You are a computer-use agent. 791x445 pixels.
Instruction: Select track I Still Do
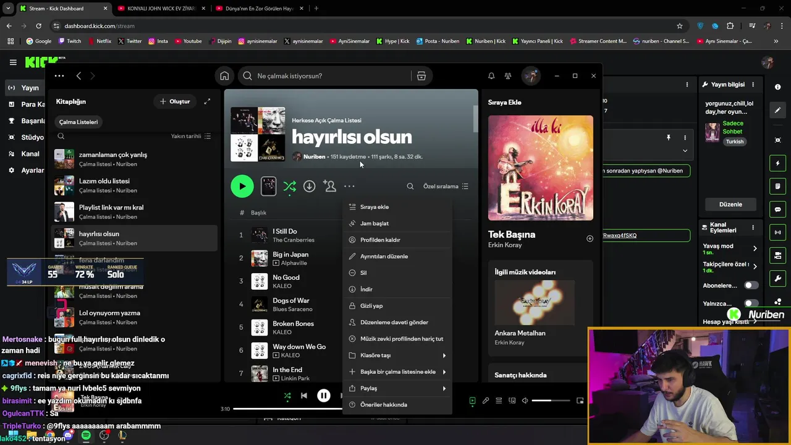[x=285, y=231]
